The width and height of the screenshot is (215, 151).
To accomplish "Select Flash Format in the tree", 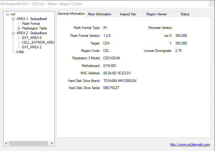I will [x=31, y=24].
